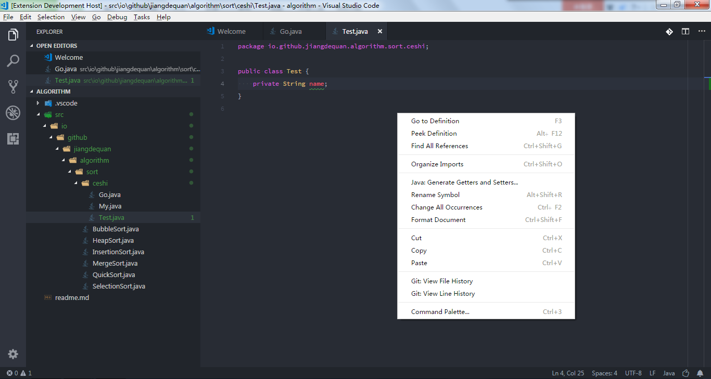Choose Go to Definition in context menu
The height and width of the screenshot is (379, 711).
[486, 121]
